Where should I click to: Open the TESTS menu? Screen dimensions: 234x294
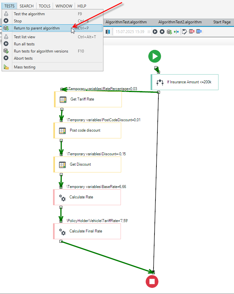click(x=9, y=6)
